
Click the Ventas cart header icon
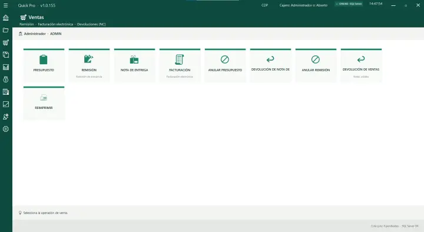click(23, 17)
